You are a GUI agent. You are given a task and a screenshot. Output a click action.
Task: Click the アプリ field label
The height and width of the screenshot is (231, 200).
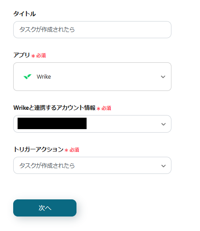(x=22, y=55)
